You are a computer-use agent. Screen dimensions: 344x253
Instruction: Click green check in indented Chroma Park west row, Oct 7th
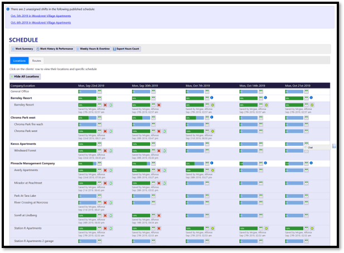coord(212,132)
